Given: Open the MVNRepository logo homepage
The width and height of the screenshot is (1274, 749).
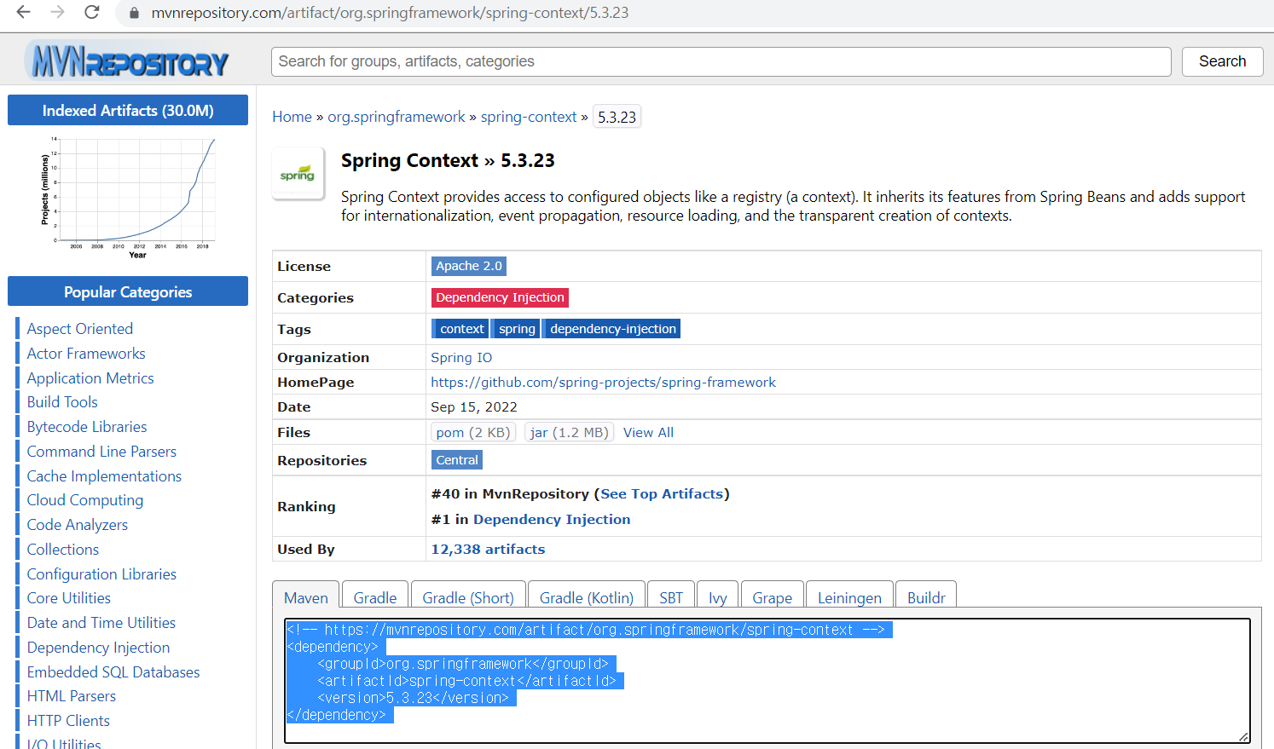Looking at the screenshot, I should [x=128, y=60].
